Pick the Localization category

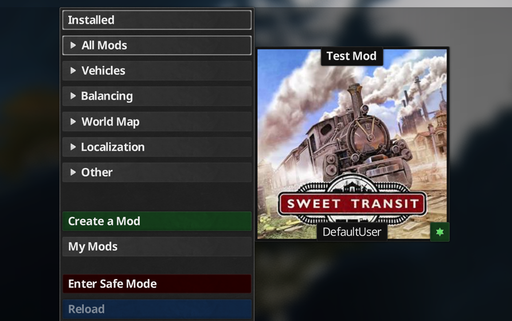pos(156,147)
